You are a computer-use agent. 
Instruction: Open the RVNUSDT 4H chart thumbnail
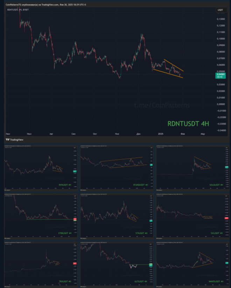41,168
